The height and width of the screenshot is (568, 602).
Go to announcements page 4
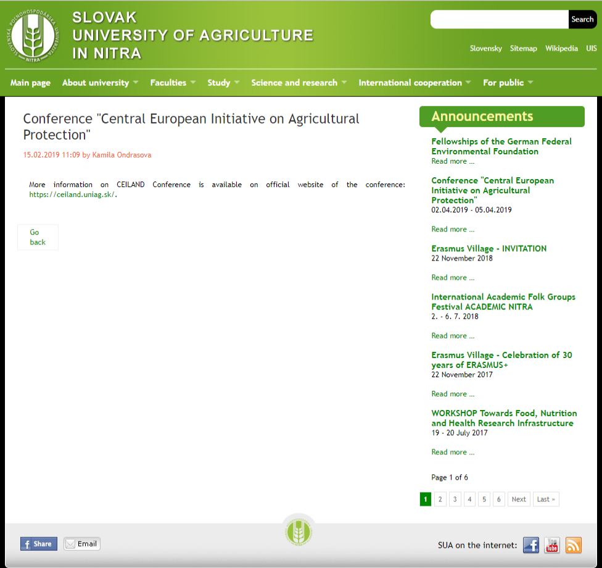pyautogui.click(x=469, y=499)
